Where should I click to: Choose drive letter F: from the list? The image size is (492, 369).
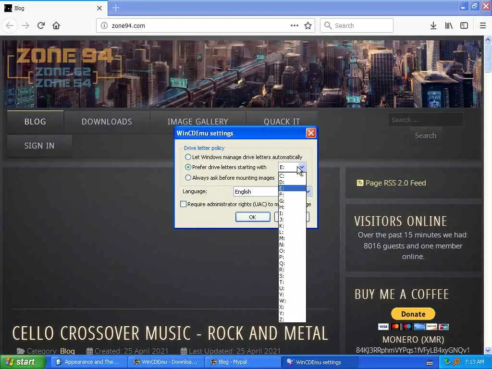tap(292, 195)
